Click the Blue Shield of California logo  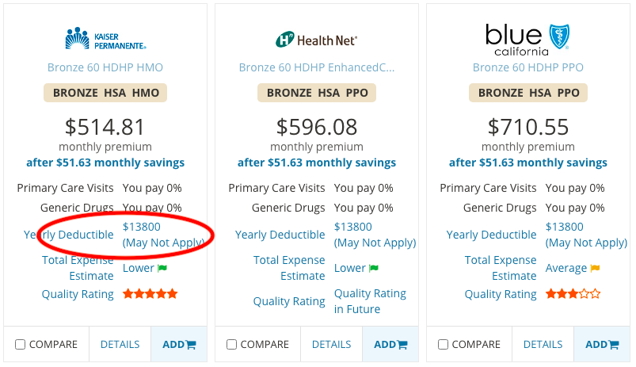tap(527, 38)
